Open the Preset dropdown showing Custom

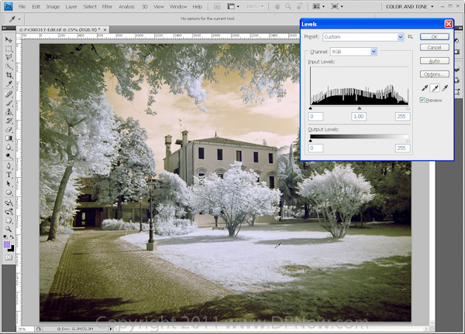pos(362,36)
